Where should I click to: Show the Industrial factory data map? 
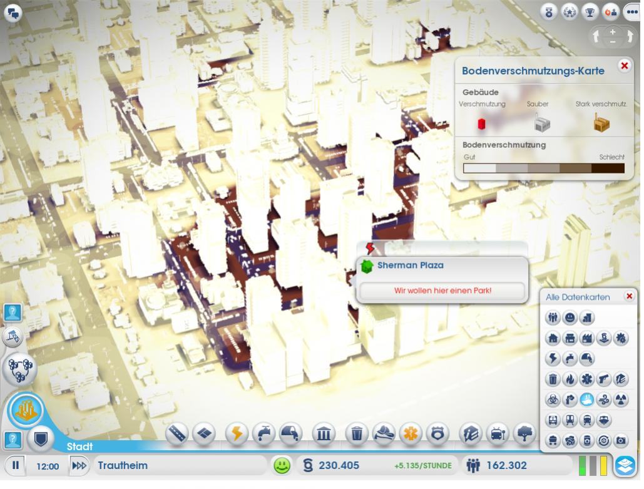587,338
